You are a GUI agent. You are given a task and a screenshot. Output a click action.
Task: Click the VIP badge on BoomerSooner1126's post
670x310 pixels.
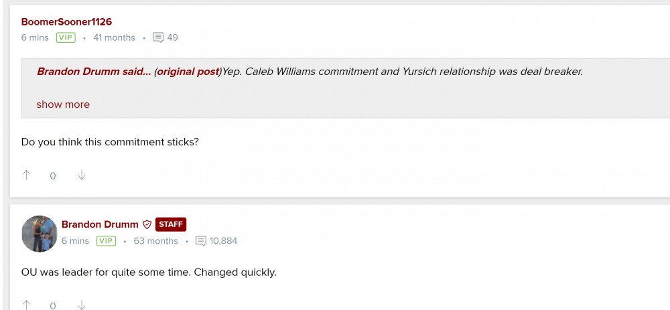click(x=66, y=37)
